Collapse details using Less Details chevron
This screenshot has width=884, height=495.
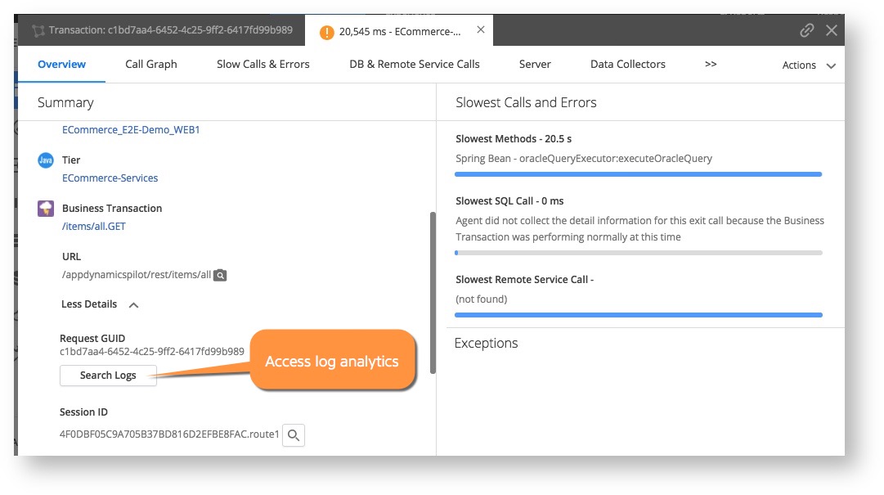pyautogui.click(x=133, y=305)
